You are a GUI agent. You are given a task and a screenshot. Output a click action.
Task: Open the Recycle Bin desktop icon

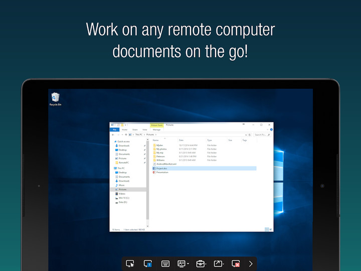pyautogui.click(x=55, y=99)
